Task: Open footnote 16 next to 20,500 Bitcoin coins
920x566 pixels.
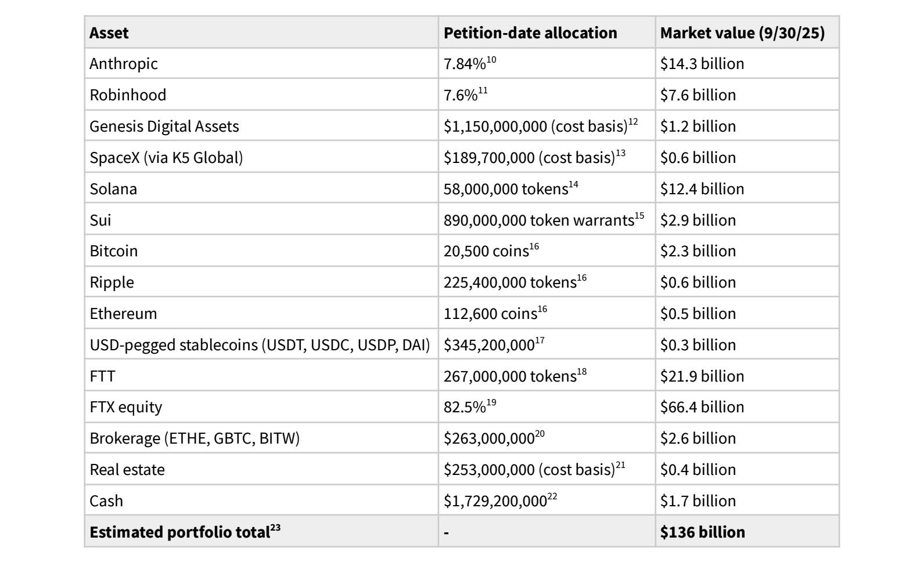Action: 534,247
